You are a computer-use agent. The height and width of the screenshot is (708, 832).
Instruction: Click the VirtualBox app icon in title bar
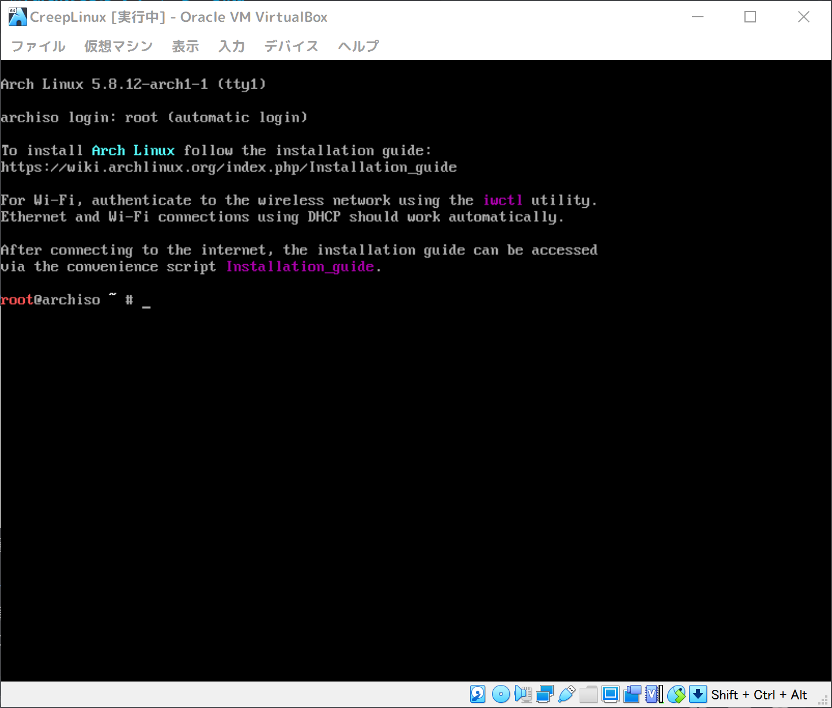pos(17,17)
